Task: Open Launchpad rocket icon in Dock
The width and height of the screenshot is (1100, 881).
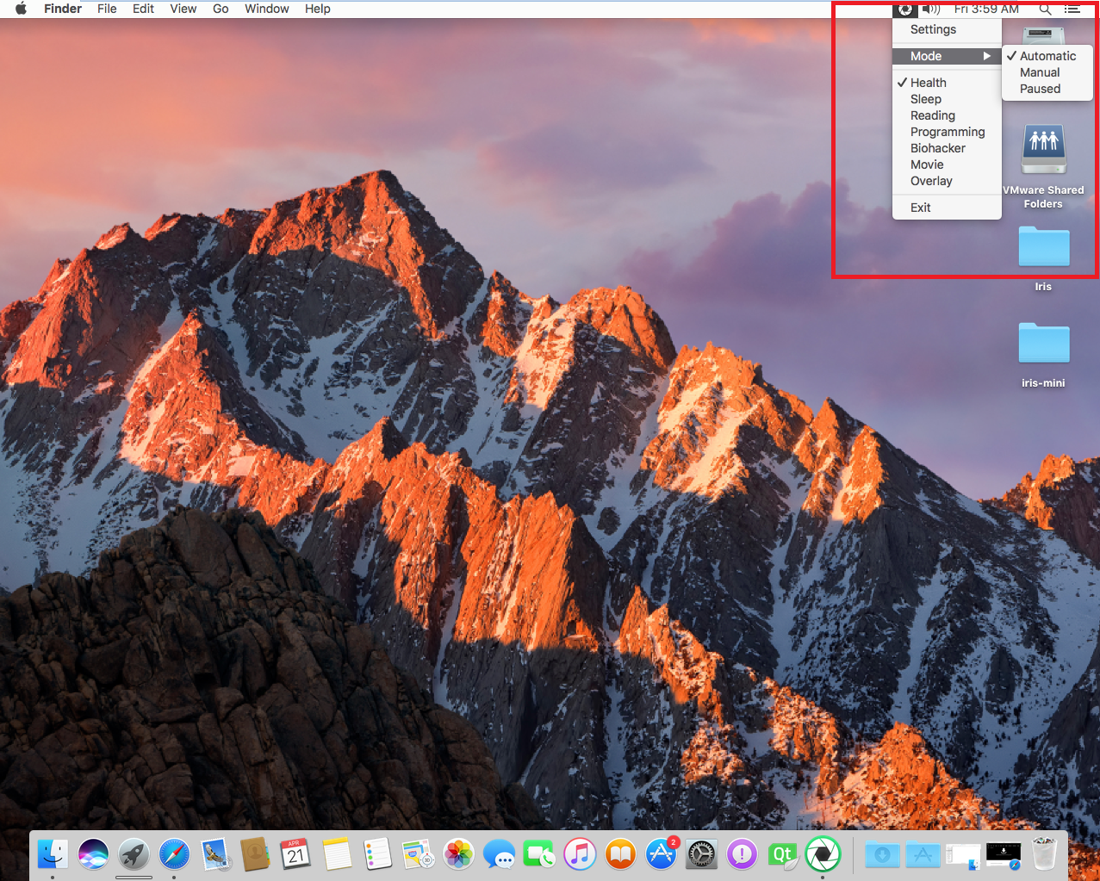Action: pyautogui.click(x=134, y=854)
